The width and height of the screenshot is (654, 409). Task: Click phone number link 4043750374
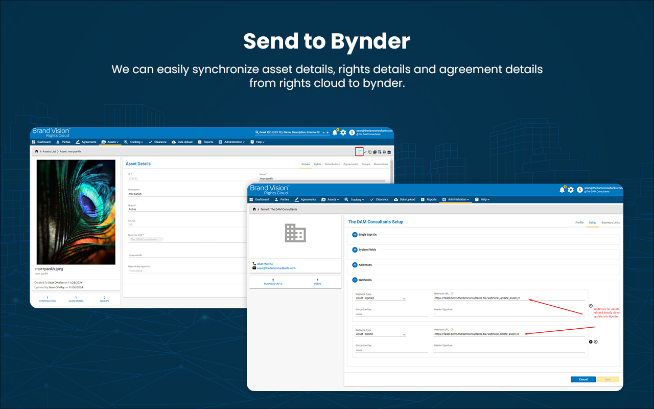[265, 264]
